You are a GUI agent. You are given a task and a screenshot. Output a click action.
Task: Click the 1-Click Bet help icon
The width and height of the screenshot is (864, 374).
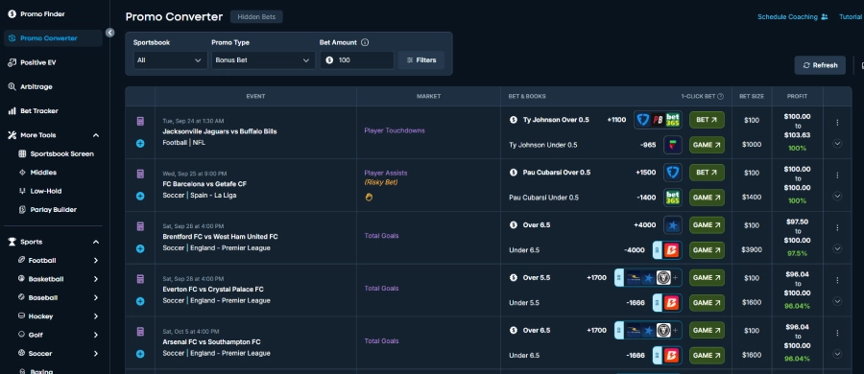[x=720, y=97]
